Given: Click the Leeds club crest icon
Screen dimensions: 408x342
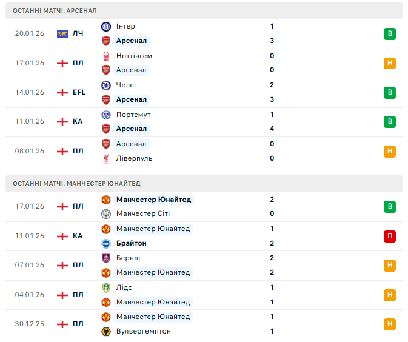Looking at the screenshot, I should tap(105, 287).
